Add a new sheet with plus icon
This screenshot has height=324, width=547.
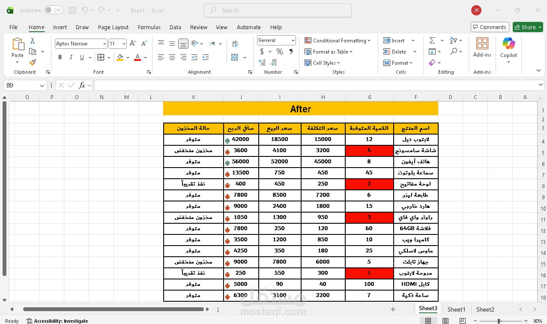(x=393, y=309)
